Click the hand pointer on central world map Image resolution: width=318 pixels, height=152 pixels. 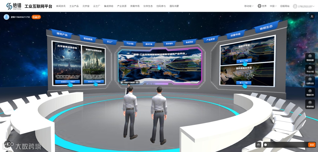[x=159, y=68]
